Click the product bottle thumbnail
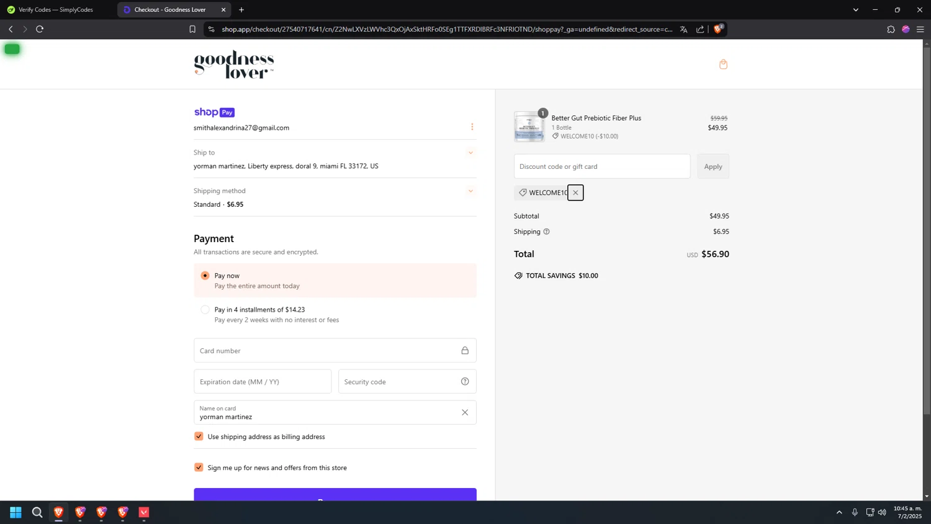The image size is (931, 524). coord(529,127)
